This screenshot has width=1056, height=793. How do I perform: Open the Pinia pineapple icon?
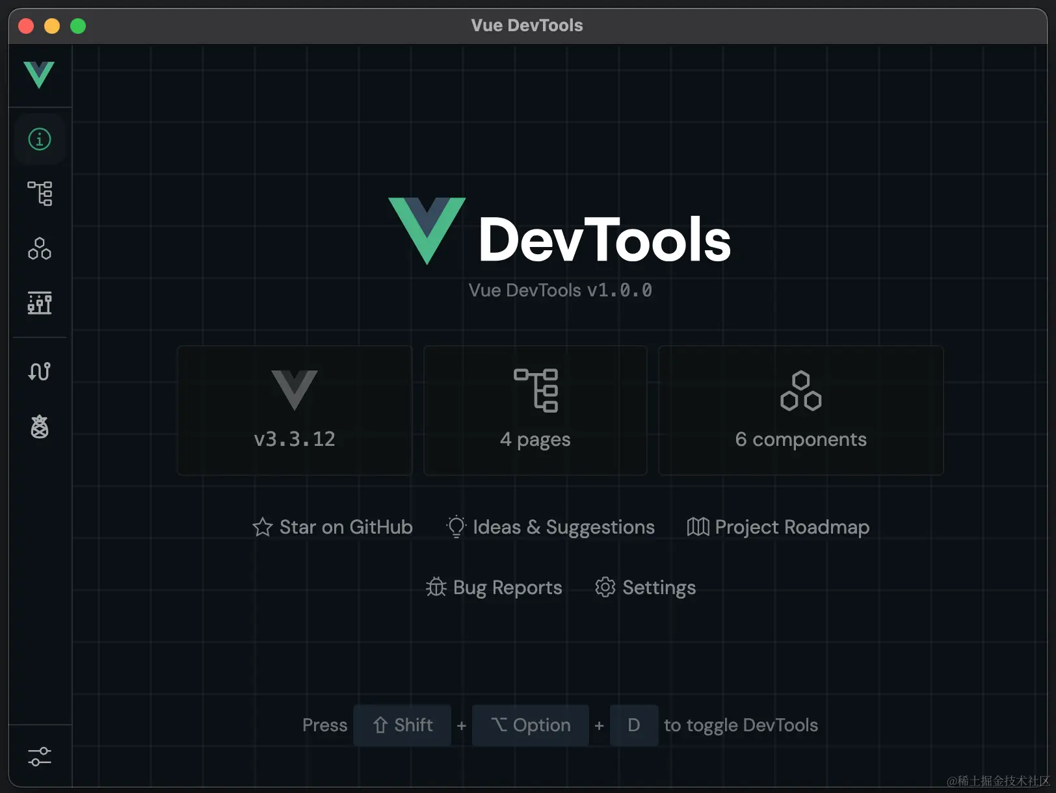[39, 426]
